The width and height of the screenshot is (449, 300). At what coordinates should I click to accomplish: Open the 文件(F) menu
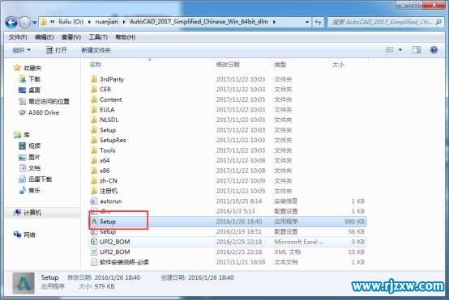point(18,37)
